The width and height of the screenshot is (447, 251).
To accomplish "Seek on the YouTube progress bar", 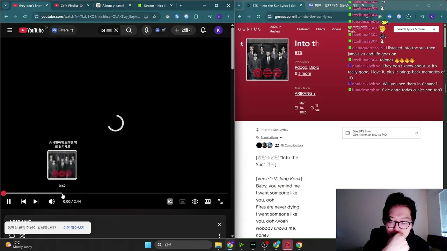I will pyautogui.click(x=115, y=193).
